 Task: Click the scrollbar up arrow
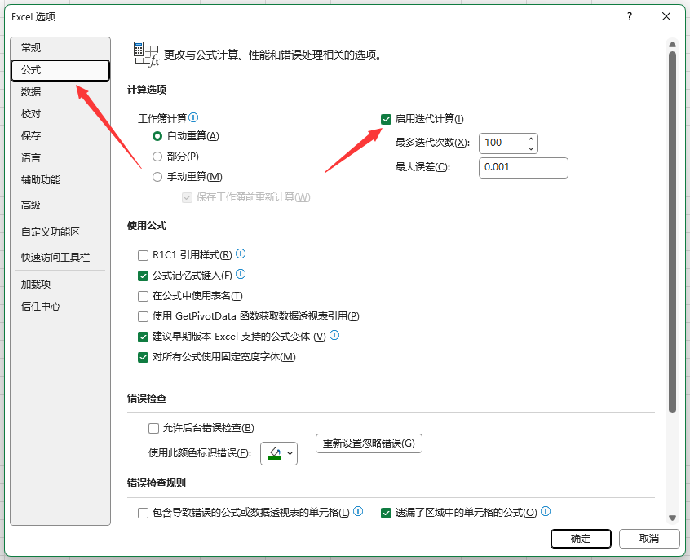click(x=672, y=45)
